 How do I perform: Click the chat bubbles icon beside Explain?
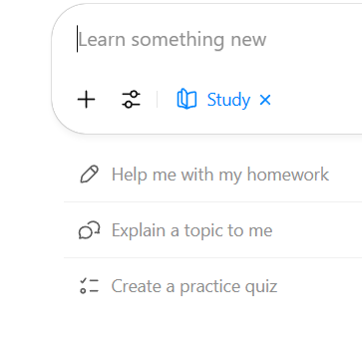90,230
